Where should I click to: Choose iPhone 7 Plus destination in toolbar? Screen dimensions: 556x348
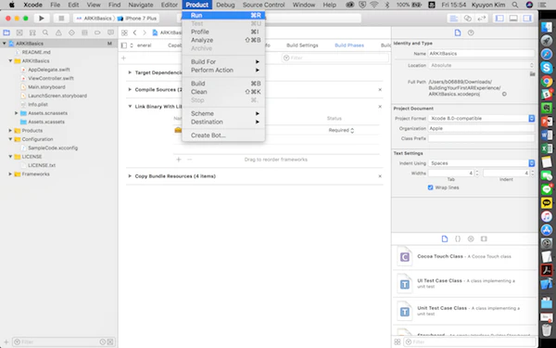(137, 19)
